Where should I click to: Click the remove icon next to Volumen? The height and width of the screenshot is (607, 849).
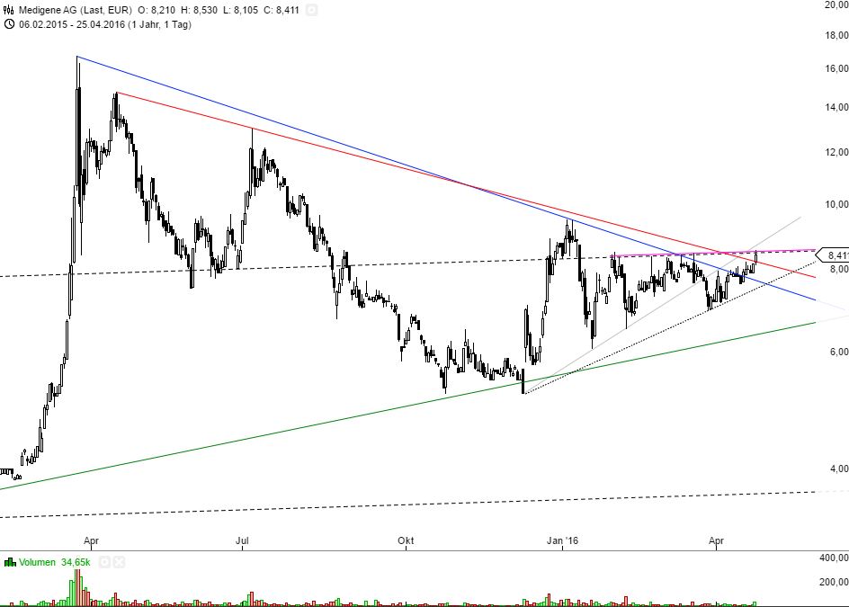(118, 561)
